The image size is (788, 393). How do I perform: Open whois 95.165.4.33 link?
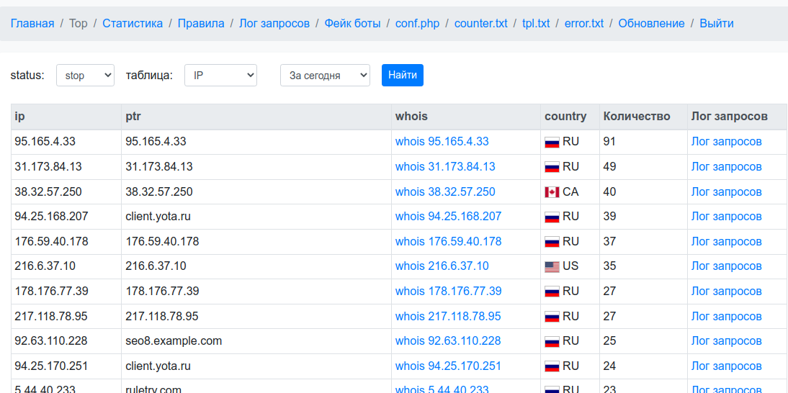[x=442, y=142]
